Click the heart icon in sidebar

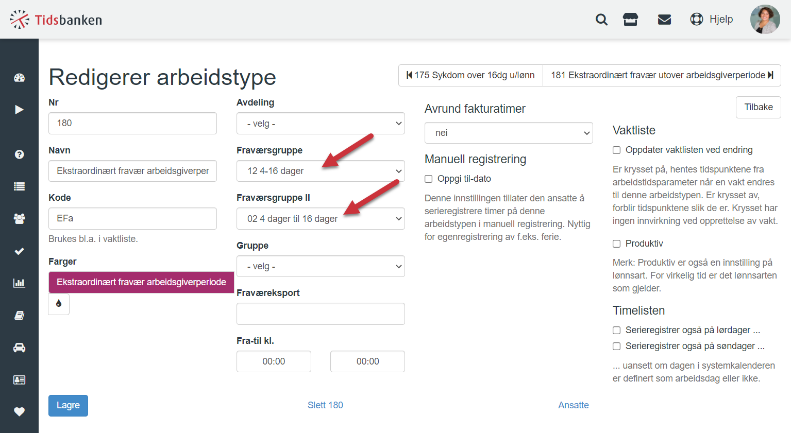(19, 411)
